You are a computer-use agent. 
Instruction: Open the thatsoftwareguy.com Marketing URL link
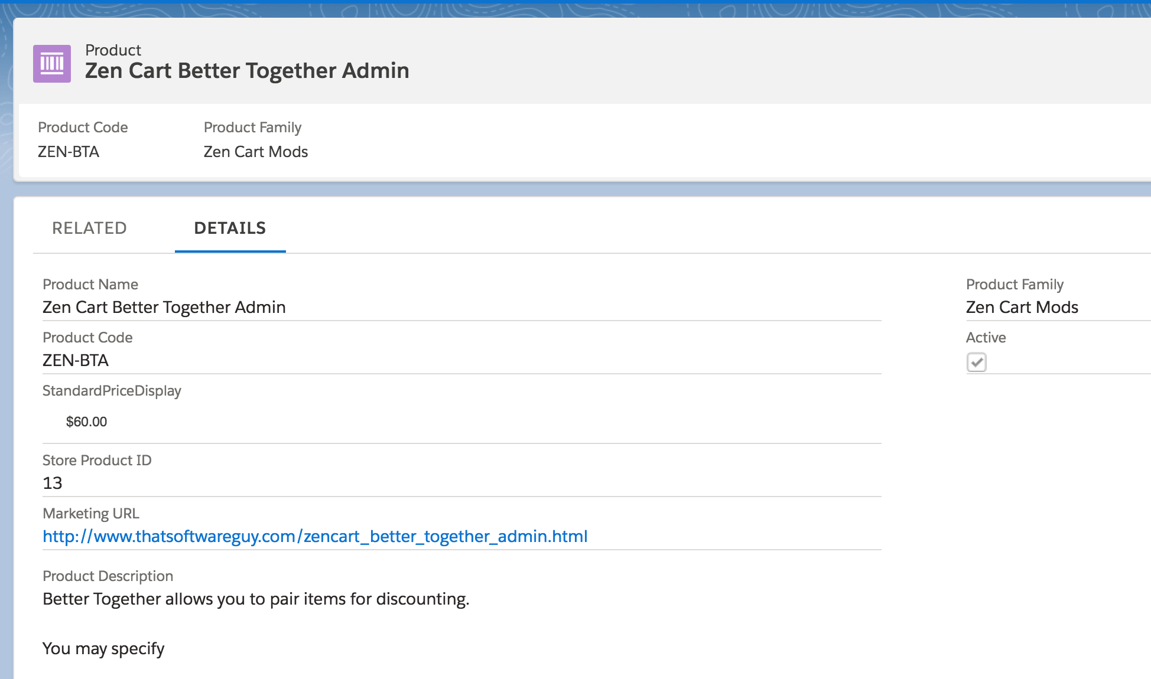tap(315, 536)
